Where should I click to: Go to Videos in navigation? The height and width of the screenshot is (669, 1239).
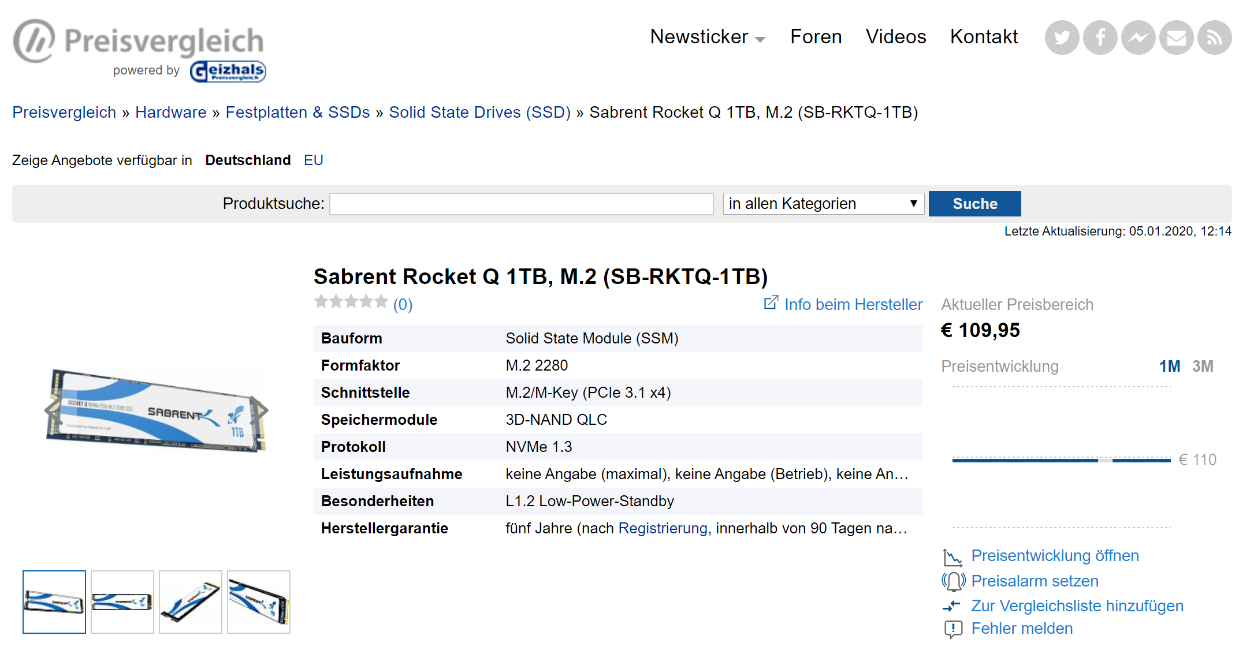pyautogui.click(x=895, y=37)
